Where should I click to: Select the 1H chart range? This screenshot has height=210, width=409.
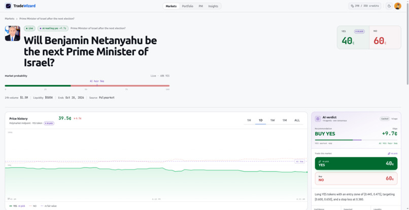[x=249, y=120]
